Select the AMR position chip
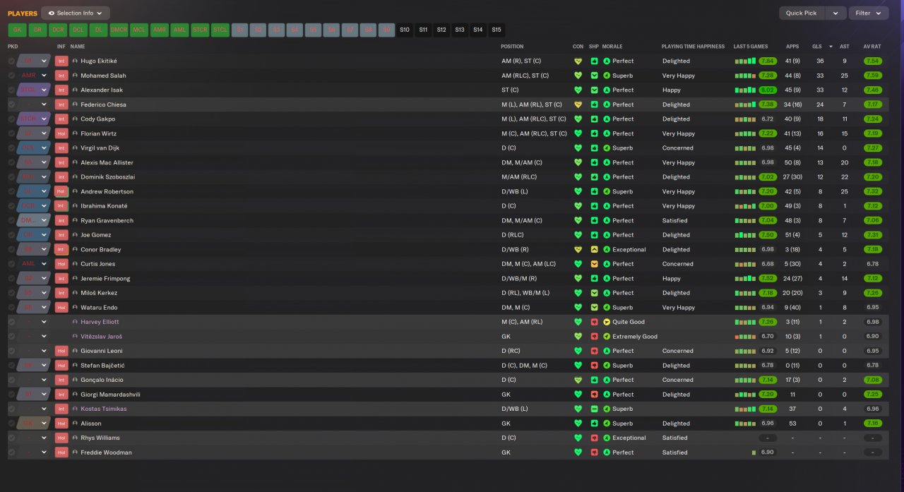 point(160,30)
